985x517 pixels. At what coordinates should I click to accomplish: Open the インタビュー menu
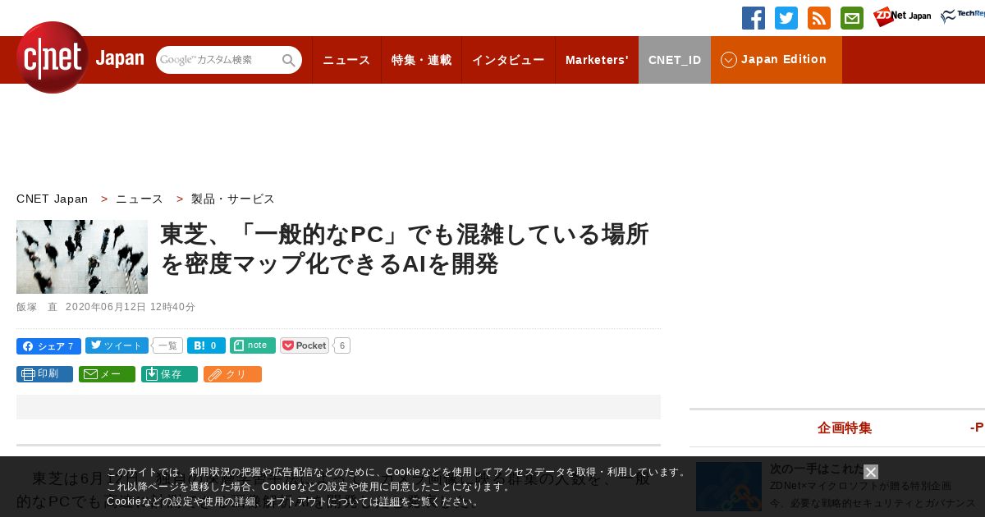508,60
